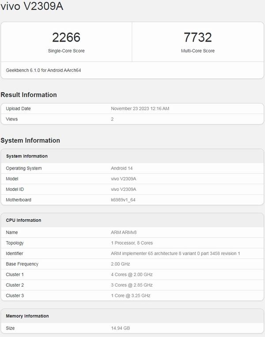
Task: Click the Upload Date label
Action: (18, 109)
